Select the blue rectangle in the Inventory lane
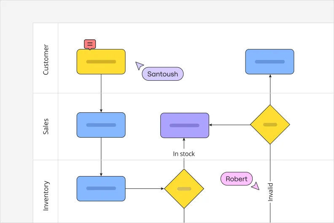 pyautogui.click(x=101, y=188)
